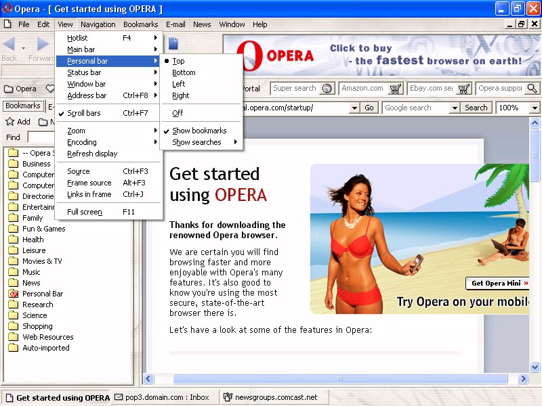The image size is (542, 406).
Task: Click the mail envelope icon for pop3 Inbox
Action: tap(119, 397)
